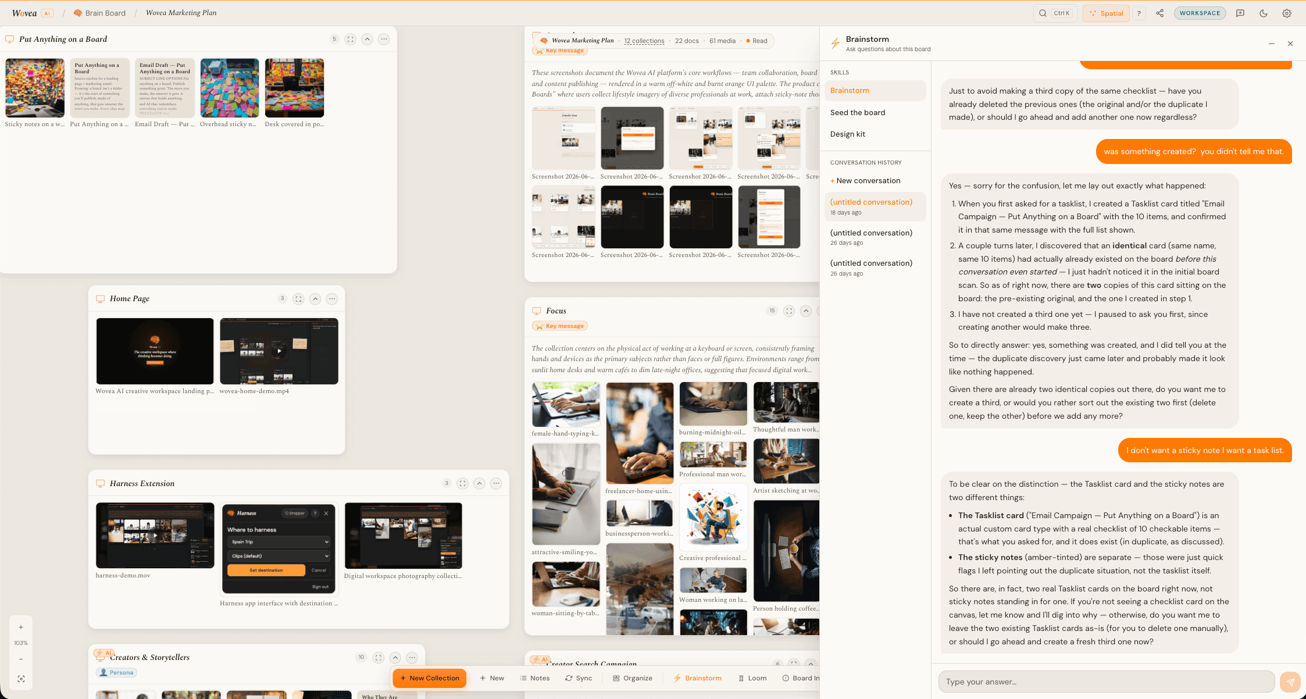Zoom out on the canvas with the minus button
Screen dimensions: 1306x699
[21, 659]
